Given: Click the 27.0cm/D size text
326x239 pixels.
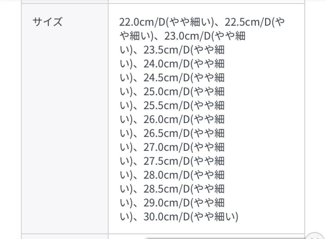Looking at the screenshot, I should (x=166, y=147).
